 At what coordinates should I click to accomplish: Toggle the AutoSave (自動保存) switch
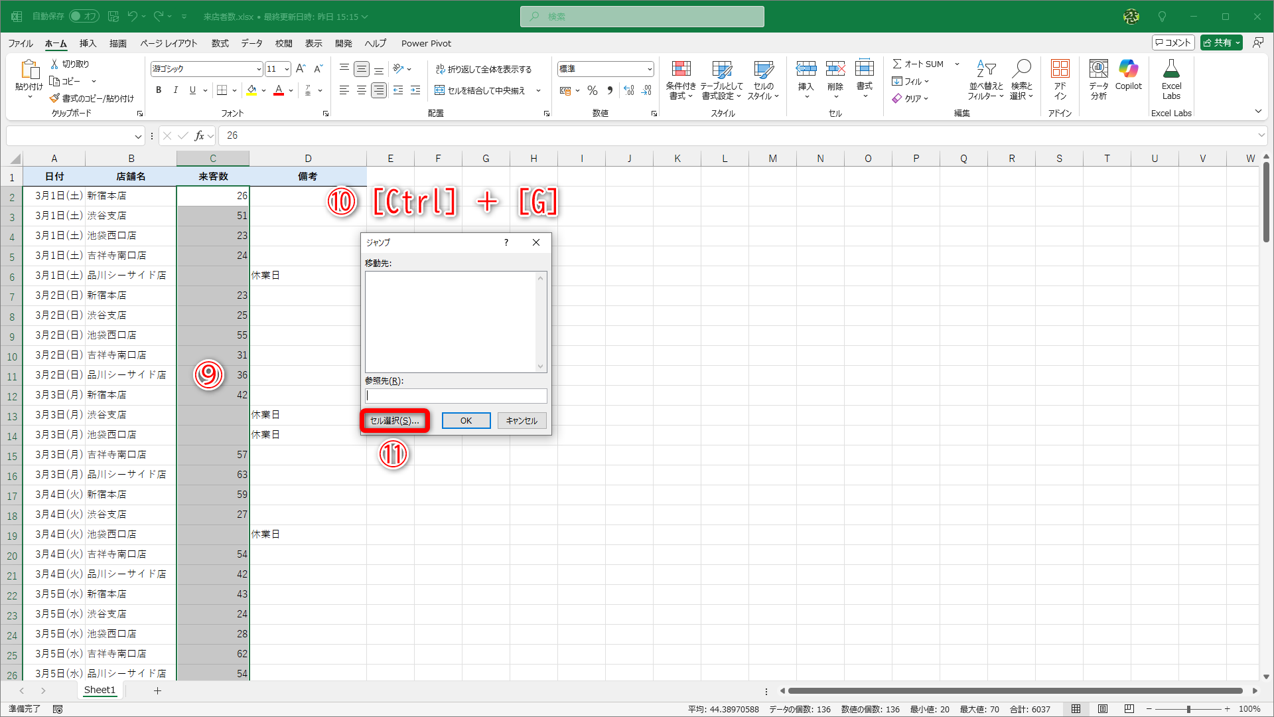pos(84,16)
